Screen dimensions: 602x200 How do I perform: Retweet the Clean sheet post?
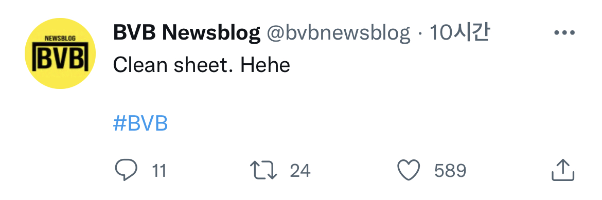(x=263, y=170)
